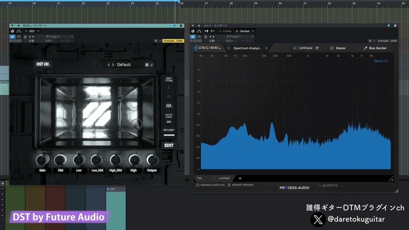Click Komplet.. DAW yellow label in DST window
Image resolution: width=409 pixels, height=230 pixels.
(x=173, y=41)
